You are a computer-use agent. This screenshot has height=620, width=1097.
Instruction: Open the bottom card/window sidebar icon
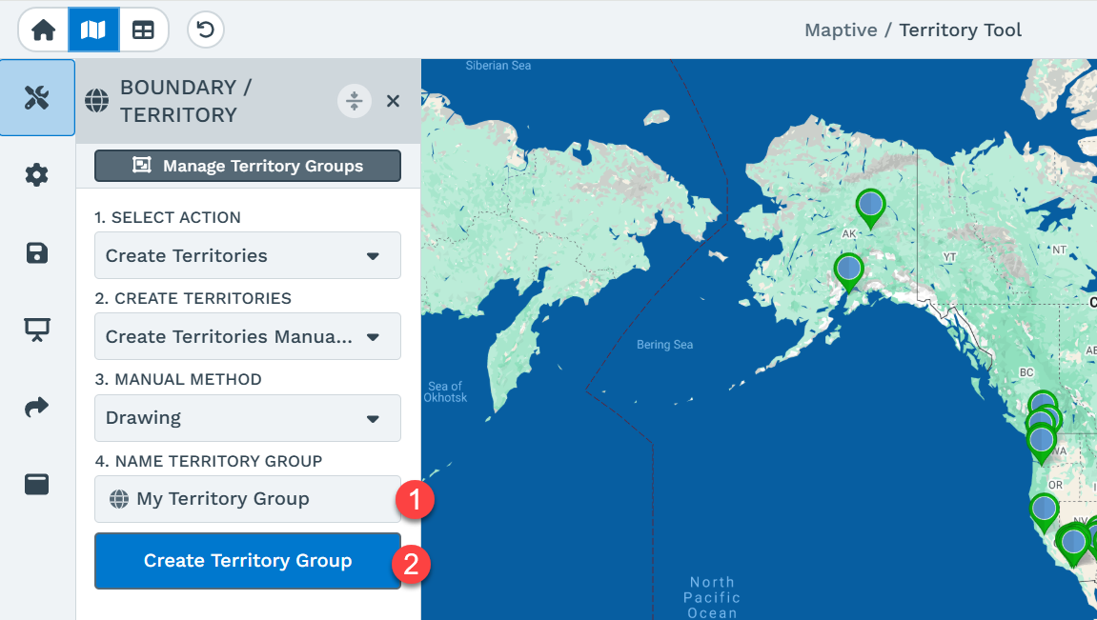tap(37, 484)
